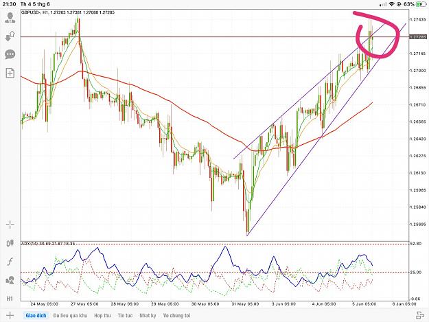Open the H1 timeframe selector
Image resolution: width=429 pixels, height=322 pixels.
coord(10,299)
